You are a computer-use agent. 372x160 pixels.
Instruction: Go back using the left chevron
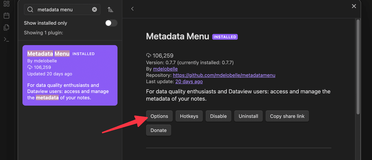point(132,9)
